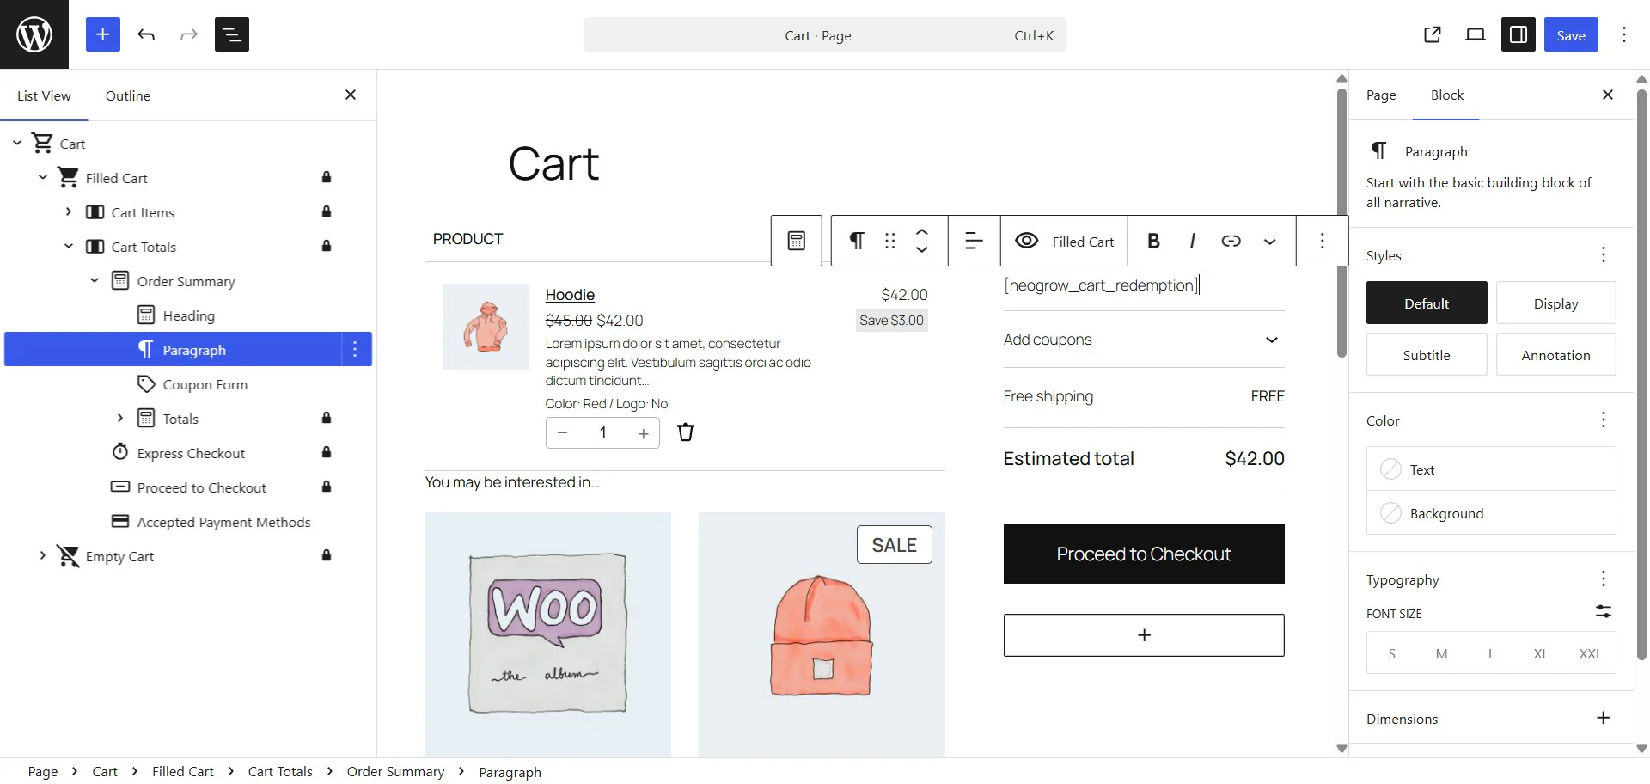Open the device preview laptop icon
This screenshot has height=784, width=1650.
click(x=1476, y=34)
